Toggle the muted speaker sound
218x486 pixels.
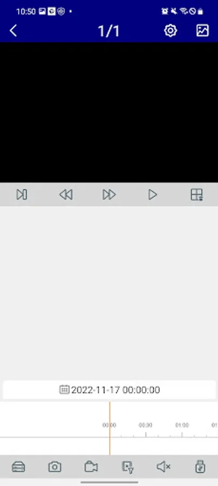click(x=163, y=467)
